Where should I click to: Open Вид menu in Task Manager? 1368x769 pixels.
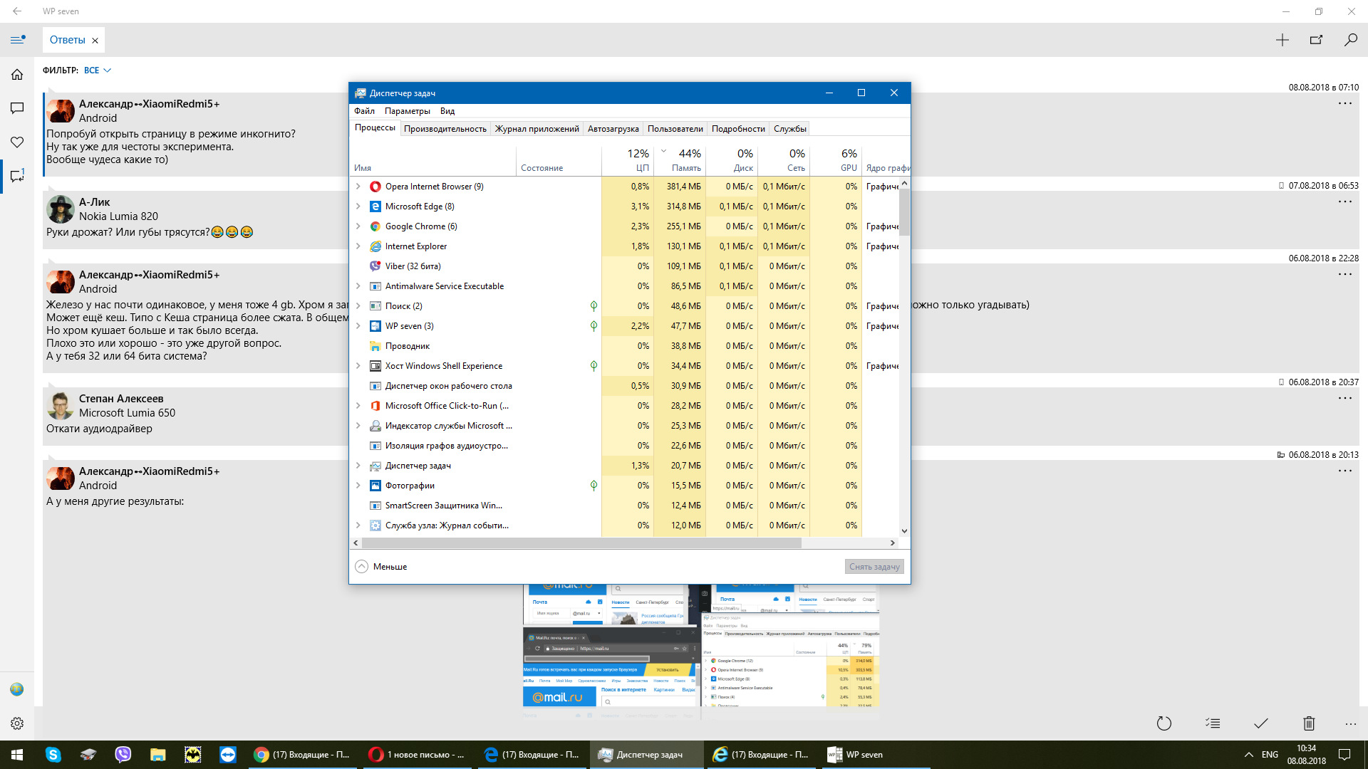tap(447, 111)
